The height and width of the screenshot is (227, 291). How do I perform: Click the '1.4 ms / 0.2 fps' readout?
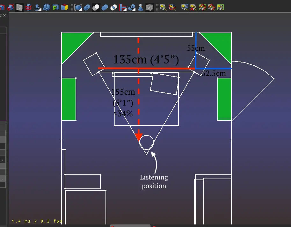click(37, 221)
